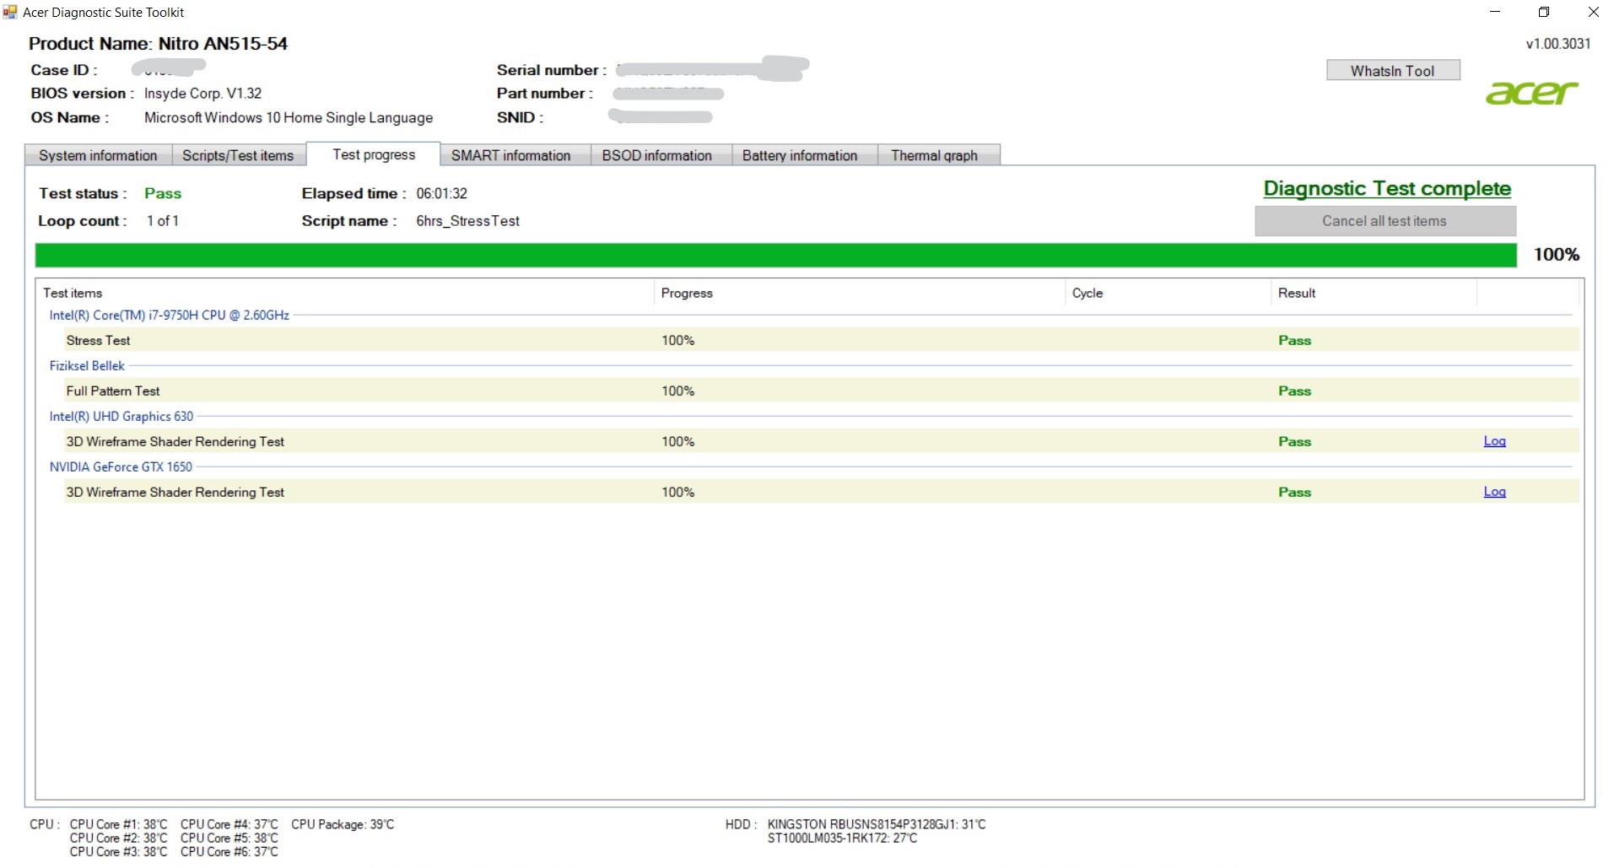Image resolution: width=1614 pixels, height=868 pixels.
Task: Minimize the Acer Diagnostic Suite window
Action: pyautogui.click(x=1496, y=12)
